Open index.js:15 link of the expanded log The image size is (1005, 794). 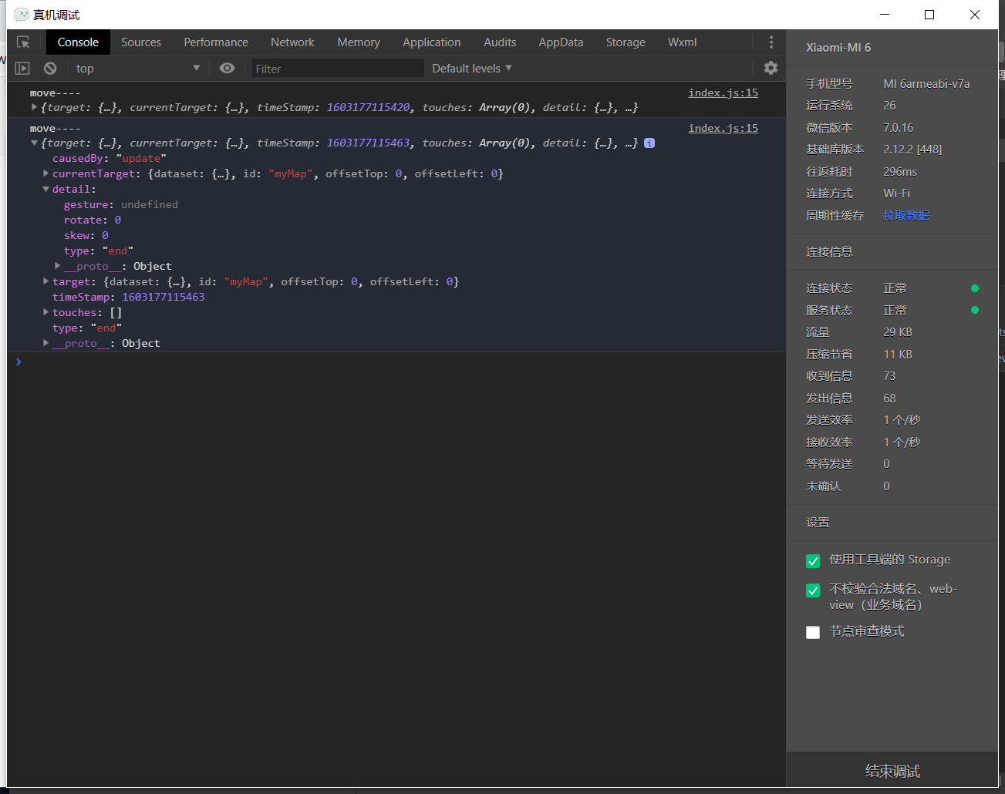pos(723,128)
